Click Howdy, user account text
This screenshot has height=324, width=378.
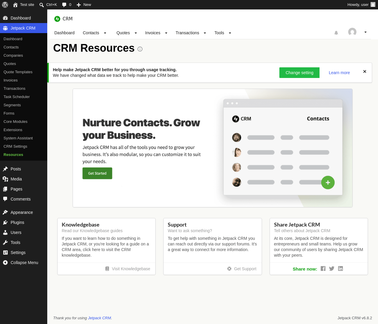click(358, 5)
